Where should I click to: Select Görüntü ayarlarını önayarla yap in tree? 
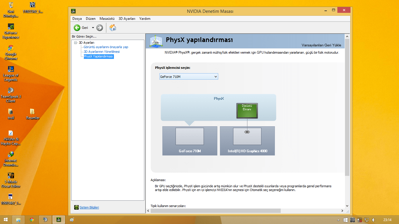tap(106, 47)
